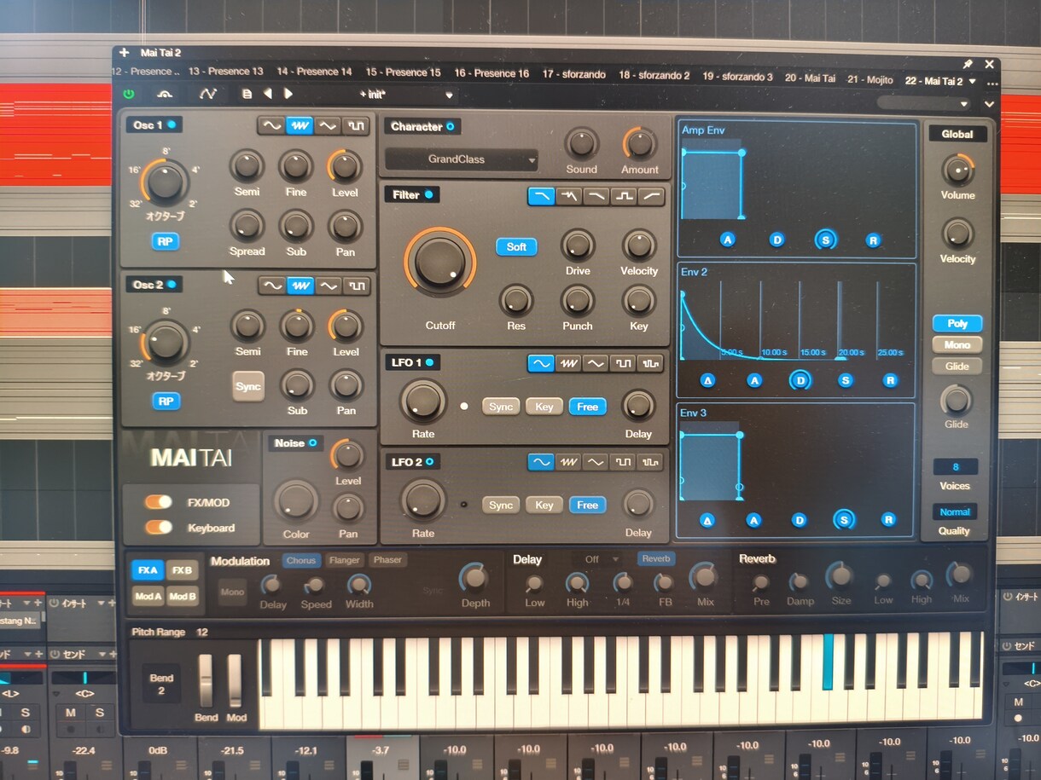
Task: Click Env 2 Decay D handle
Action: (x=800, y=380)
